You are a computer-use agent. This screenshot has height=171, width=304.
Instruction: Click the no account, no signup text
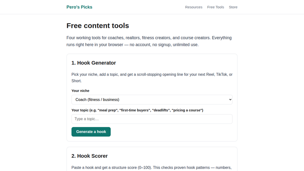150,45
